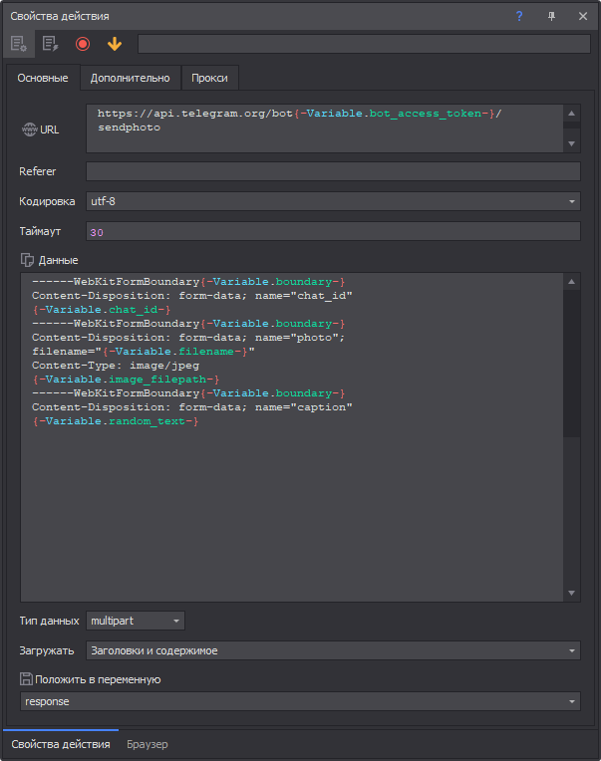Click the red record breakpoint icon
The height and width of the screenshot is (761, 601).
coord(83,44)
